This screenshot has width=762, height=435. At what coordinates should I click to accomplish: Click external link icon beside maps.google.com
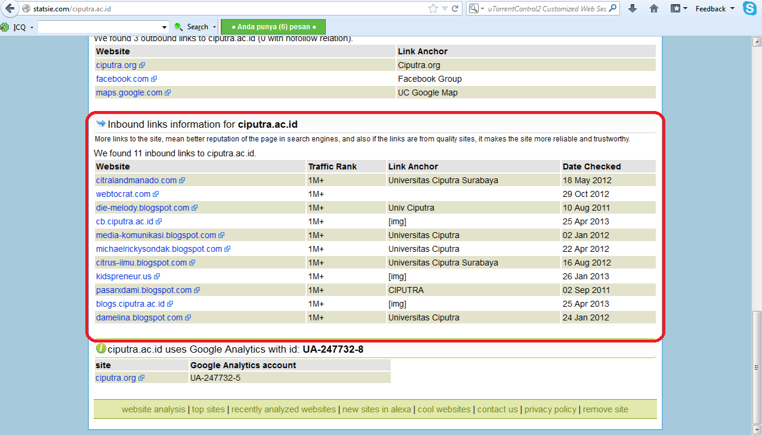click(x=168, y=92)
